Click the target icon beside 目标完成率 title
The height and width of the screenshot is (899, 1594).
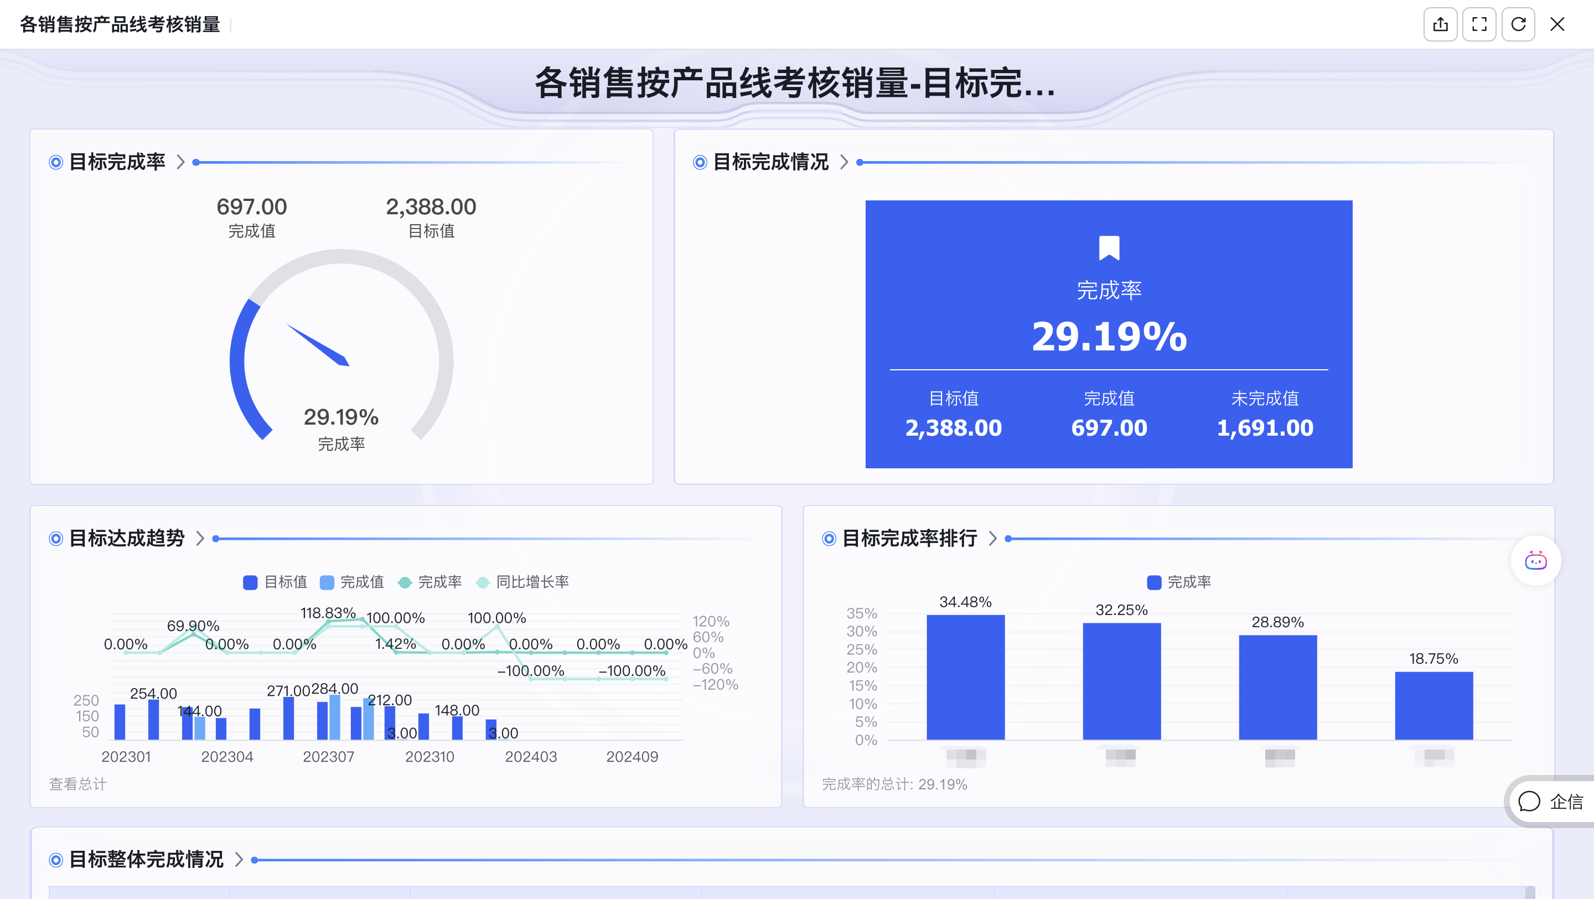(55, 162)
